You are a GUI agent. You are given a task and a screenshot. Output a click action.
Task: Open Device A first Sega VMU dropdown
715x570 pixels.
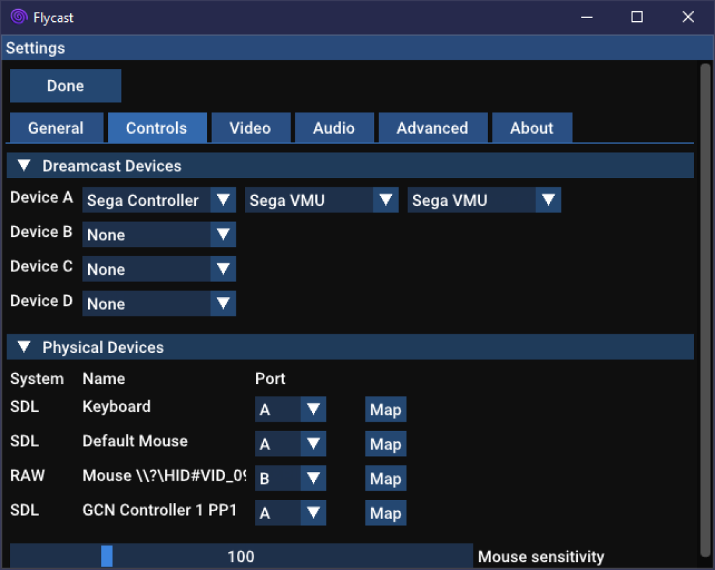(322, 200)
